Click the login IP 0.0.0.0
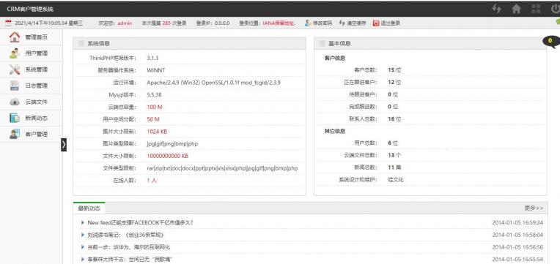Screen dimensions: 560x264 (x=222, y=23)
